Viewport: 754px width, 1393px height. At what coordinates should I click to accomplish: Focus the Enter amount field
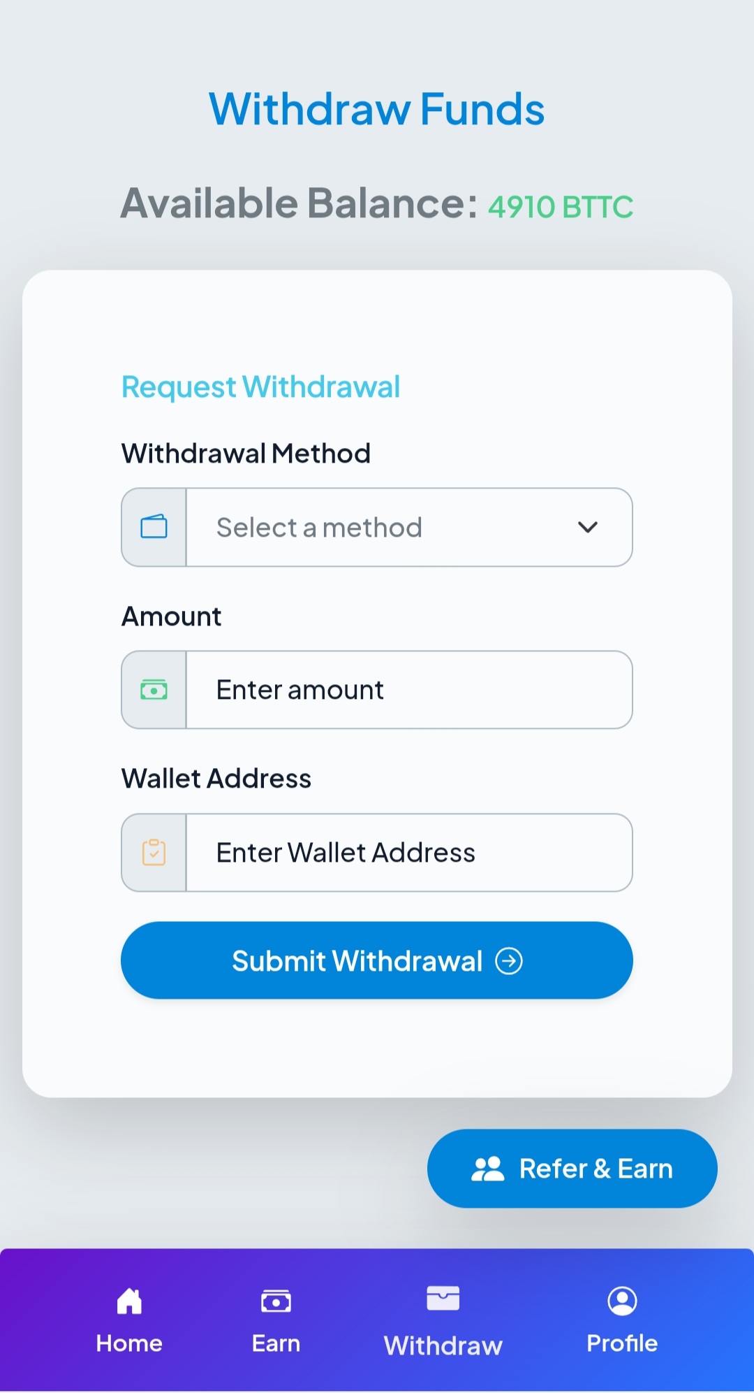click(408, 690)
